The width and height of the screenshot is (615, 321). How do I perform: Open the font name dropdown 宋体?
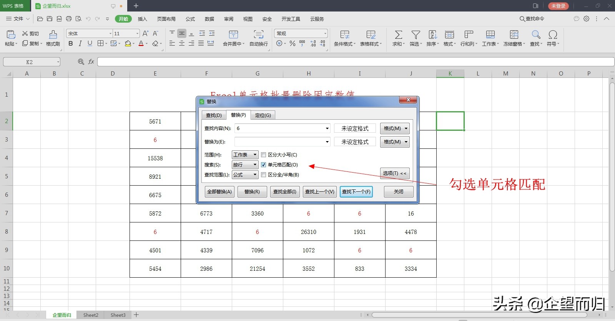click(110, 34)
